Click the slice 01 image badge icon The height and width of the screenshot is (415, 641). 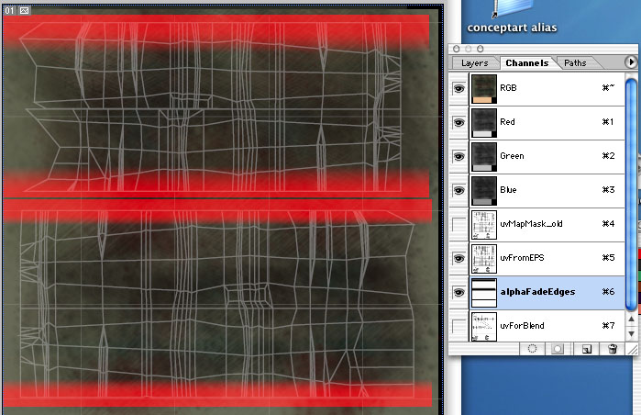[x=25, y=9]
